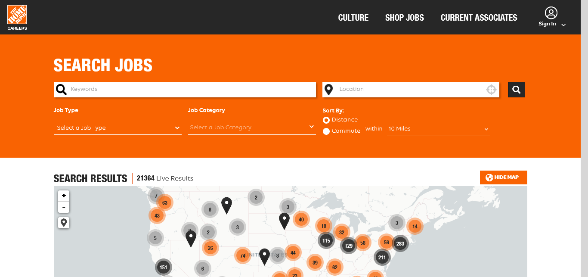Open the 151 jobs map cluster
The image size is (588, 277).
click(163, 267)
